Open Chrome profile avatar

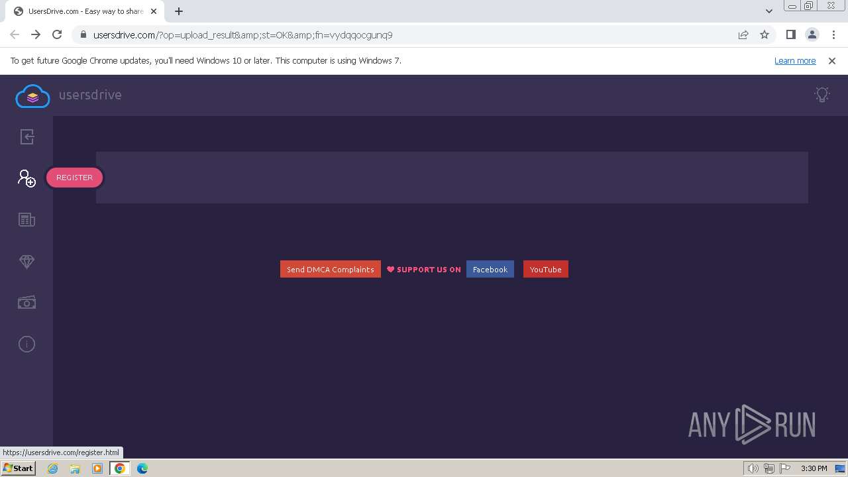tap(812, 35)
